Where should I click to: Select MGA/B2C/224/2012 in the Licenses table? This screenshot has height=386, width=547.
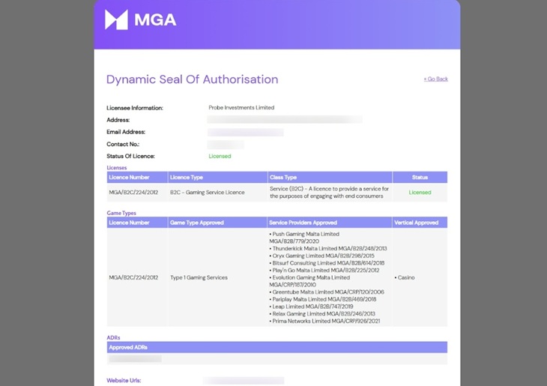[x=133, y=193]
